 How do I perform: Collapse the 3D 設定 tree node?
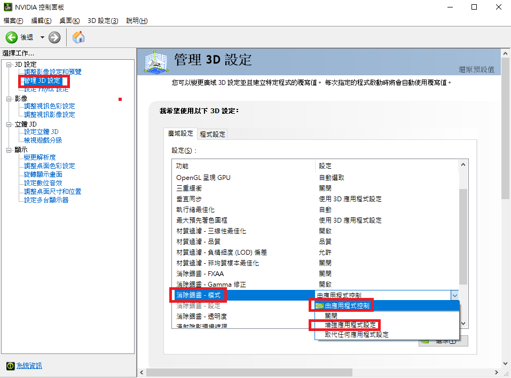click(9, 65)
